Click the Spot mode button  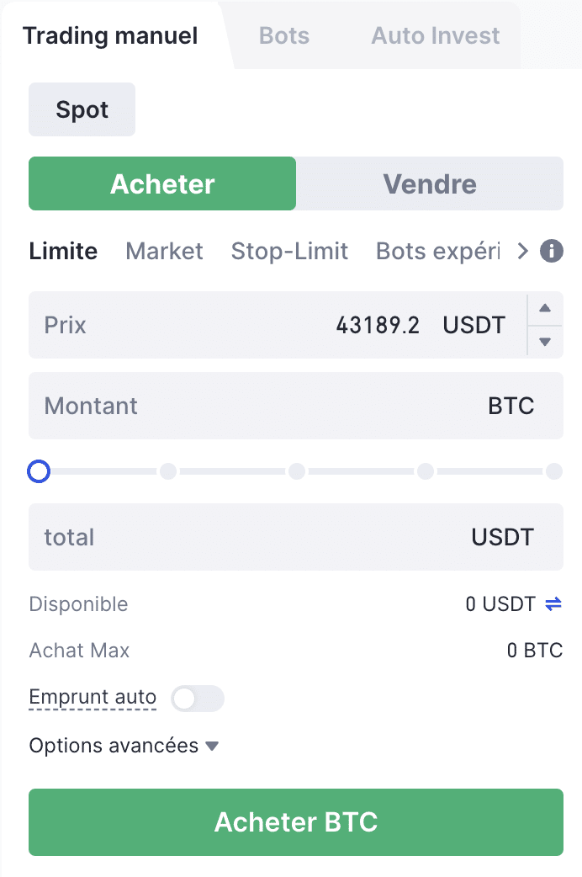[x=82, y=109]
